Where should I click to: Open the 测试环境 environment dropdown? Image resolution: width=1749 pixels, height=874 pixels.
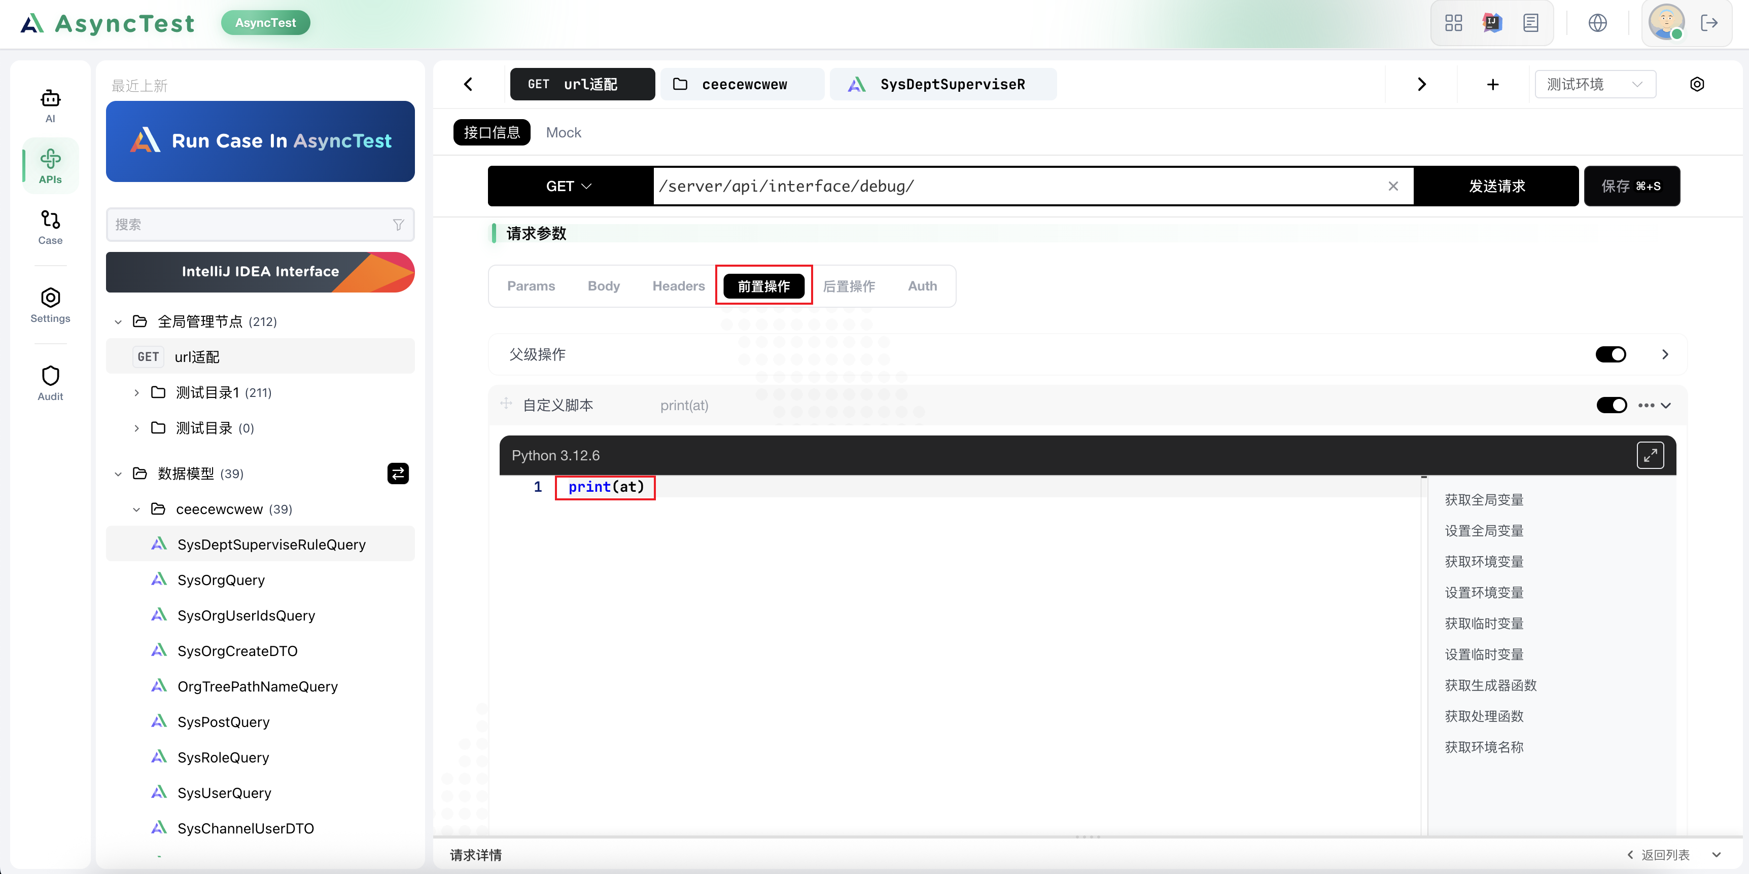1594,84
